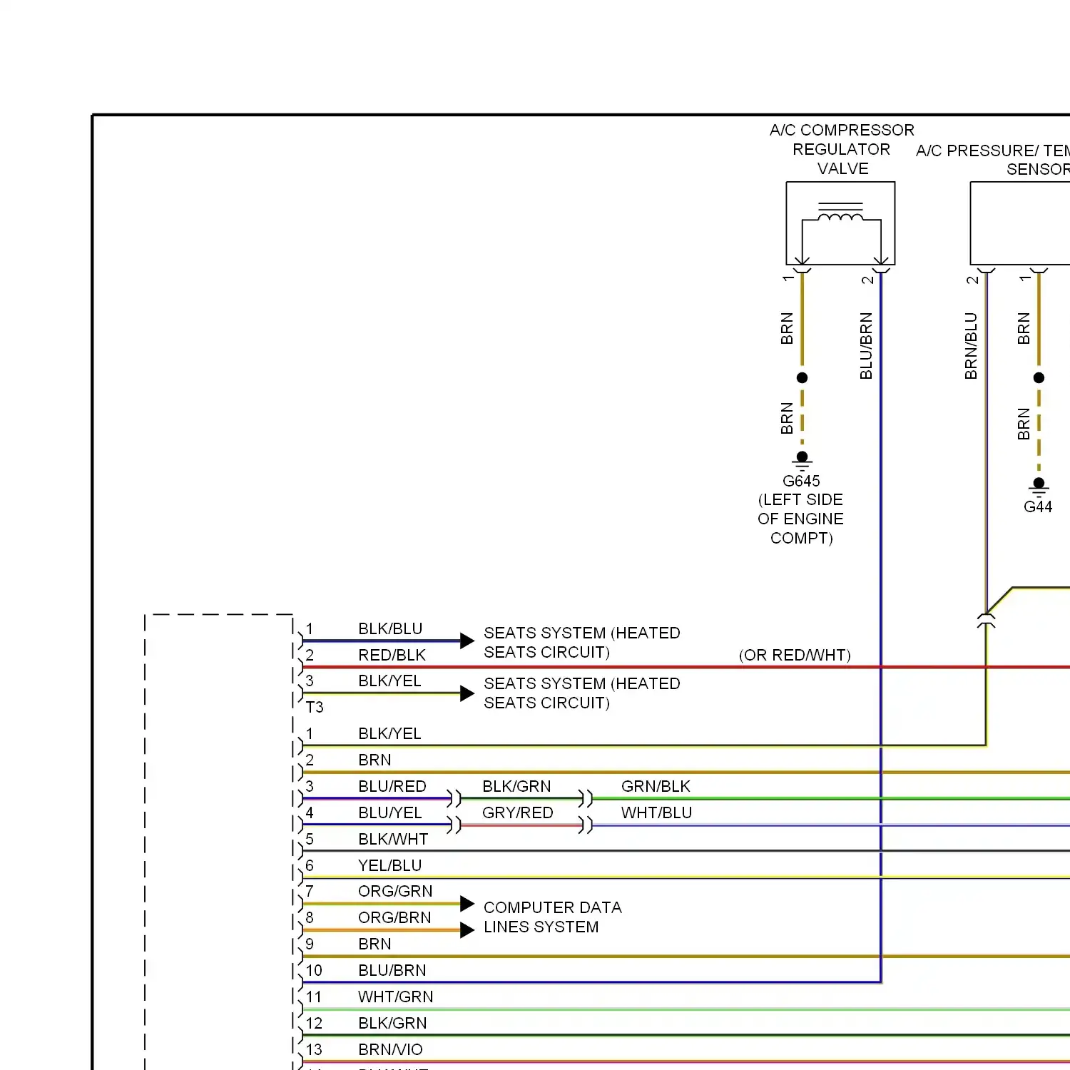Select the BLK/WHT wire label
This screenshot has width=1070, height=1070.
[x=393, y=839]
